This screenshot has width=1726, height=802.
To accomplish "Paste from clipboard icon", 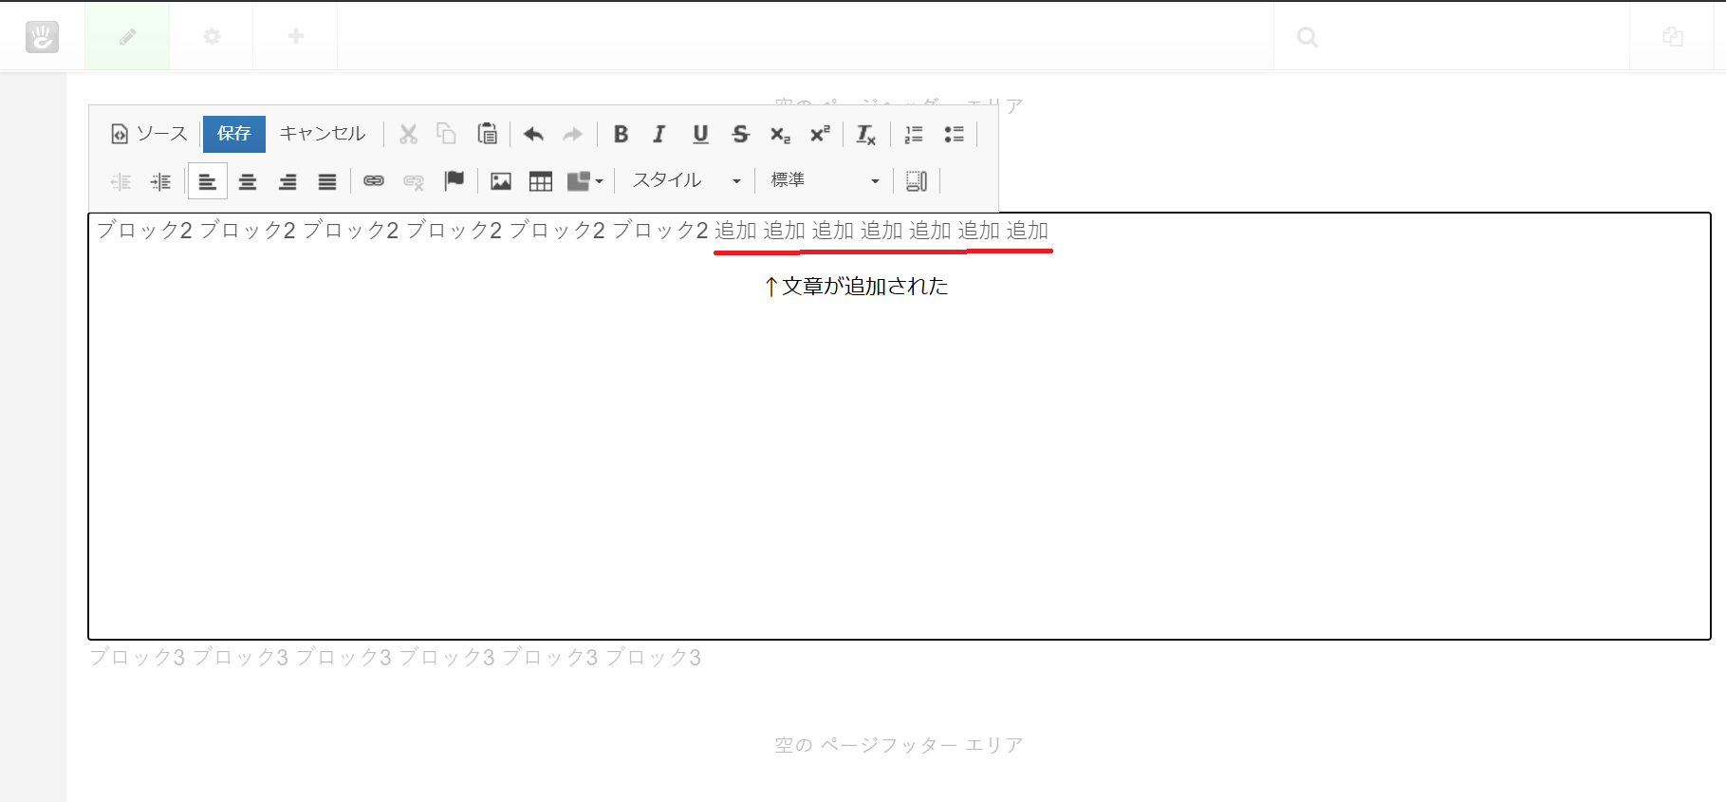I will click(x=487, y=134).
